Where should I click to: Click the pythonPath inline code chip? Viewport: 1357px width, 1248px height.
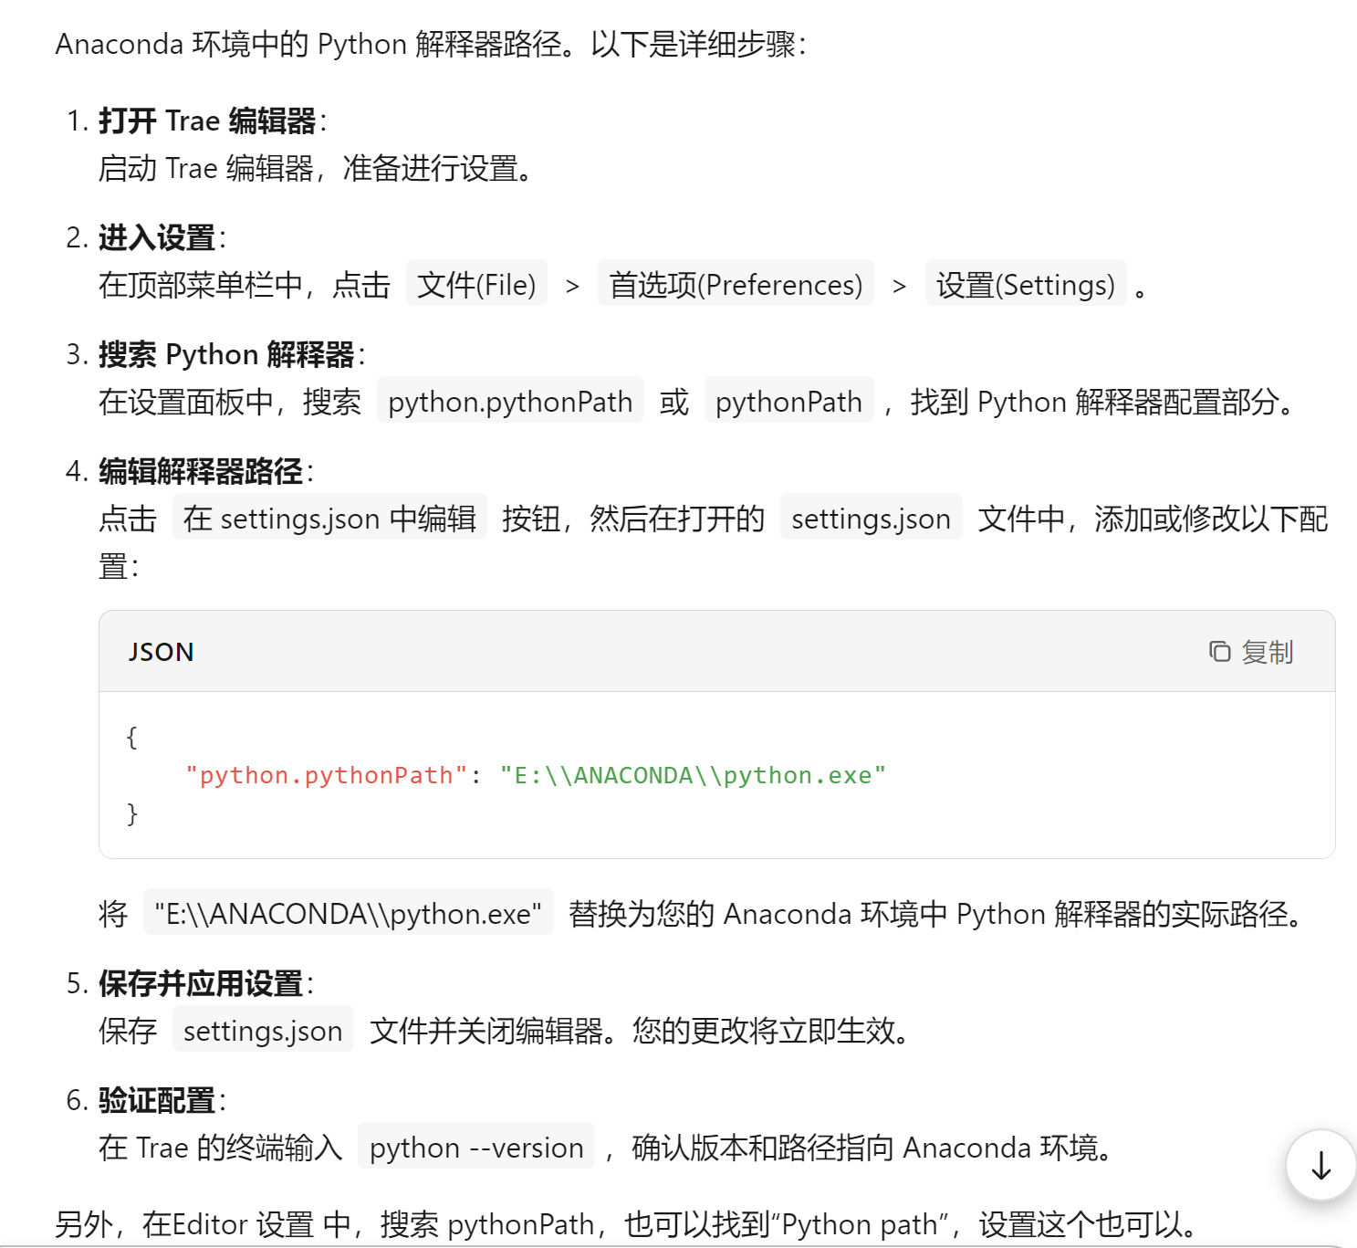point(788,402)
